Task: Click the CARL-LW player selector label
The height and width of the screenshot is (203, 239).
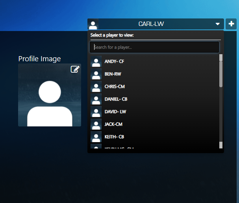Action: pos(151,24)
